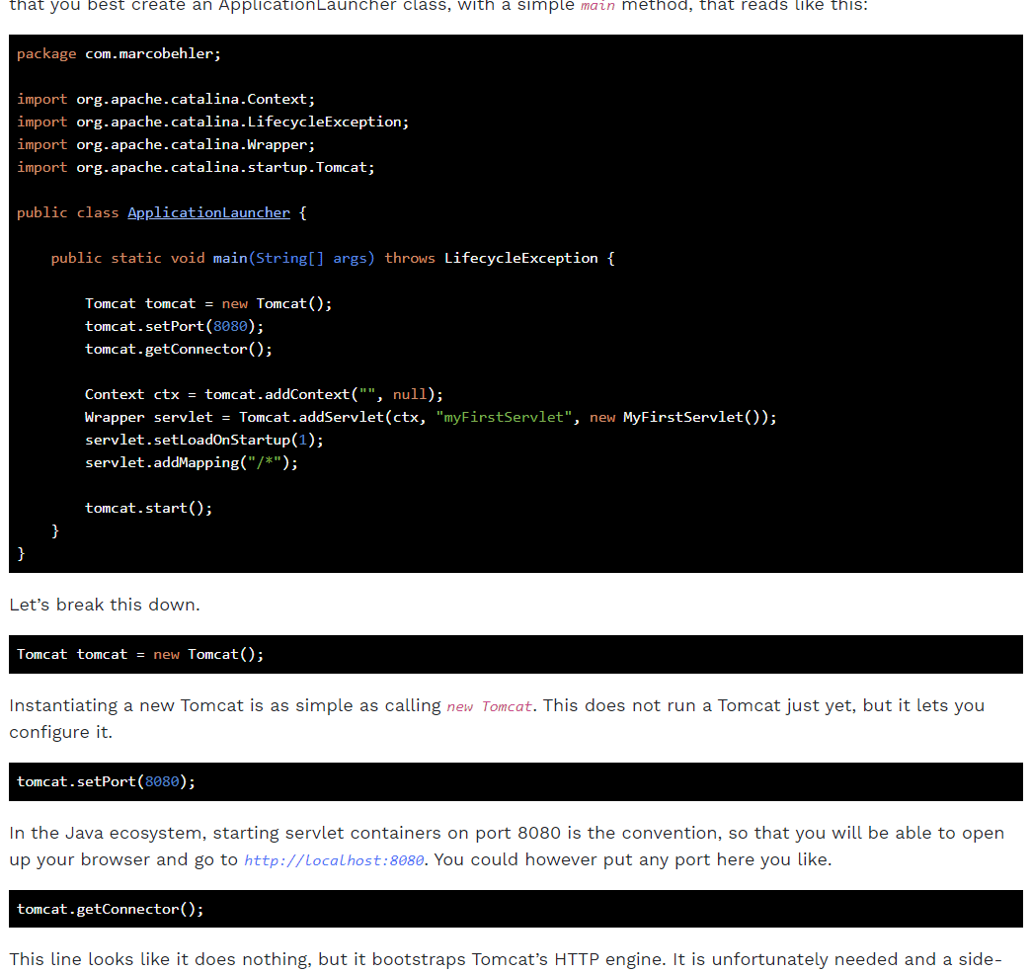This screenshot has width=1031, height=973.
Task: Click the import catalina.startup.Tomcat line
Action: click(196, 167)
